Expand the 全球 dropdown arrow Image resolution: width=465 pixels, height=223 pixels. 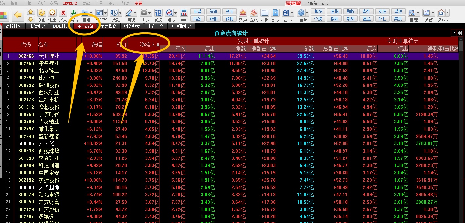coord(307,13)
